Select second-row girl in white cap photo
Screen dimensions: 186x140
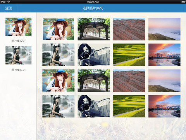(x=59, y=55)
